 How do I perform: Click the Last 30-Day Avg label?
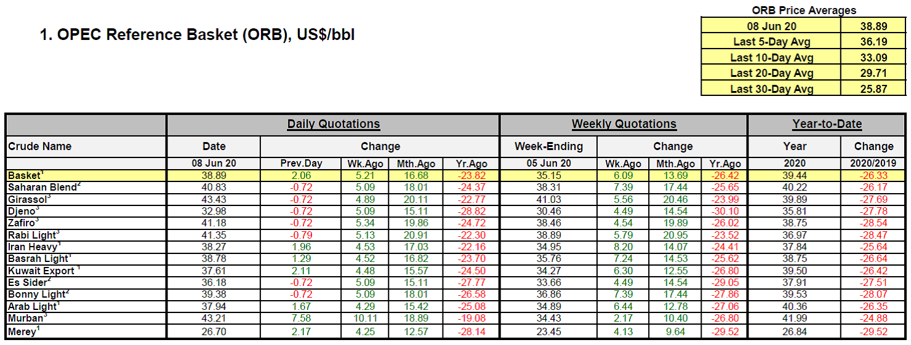coord(771,89)
